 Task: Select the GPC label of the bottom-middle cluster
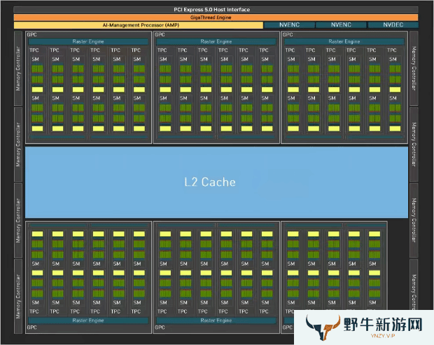click(x=160, y=327)
